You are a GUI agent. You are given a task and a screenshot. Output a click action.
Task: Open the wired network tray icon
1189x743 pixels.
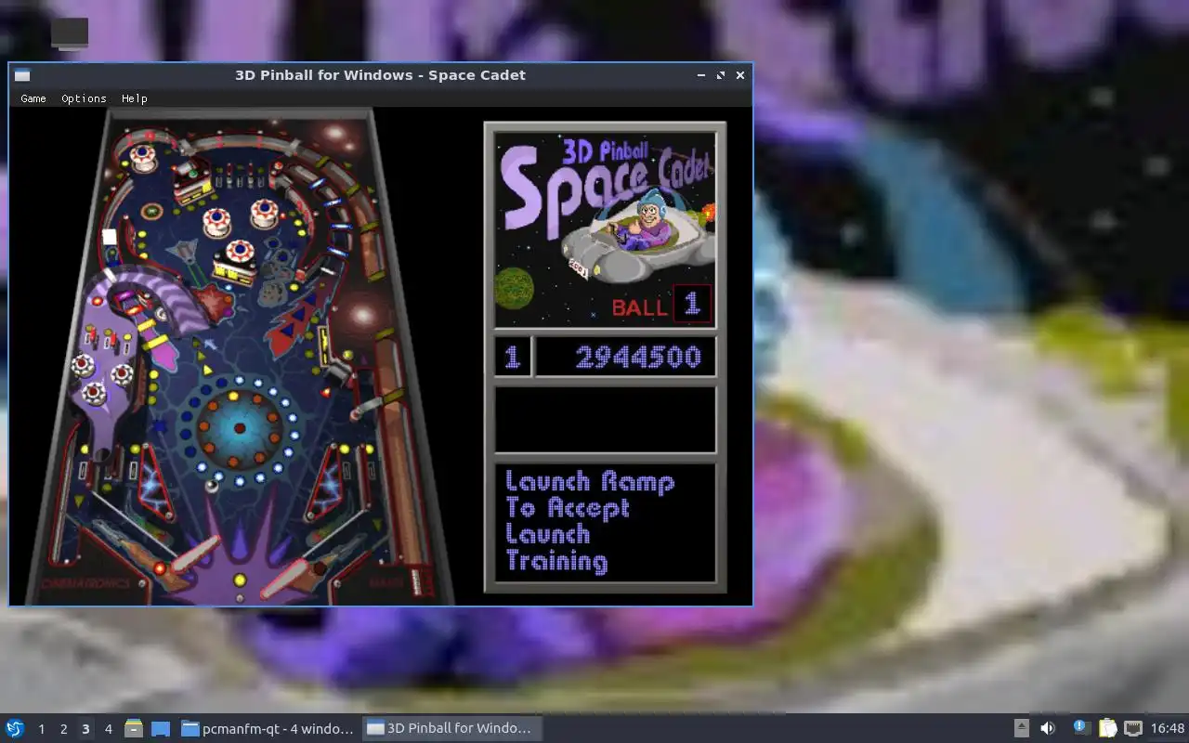click(1133, 728)
